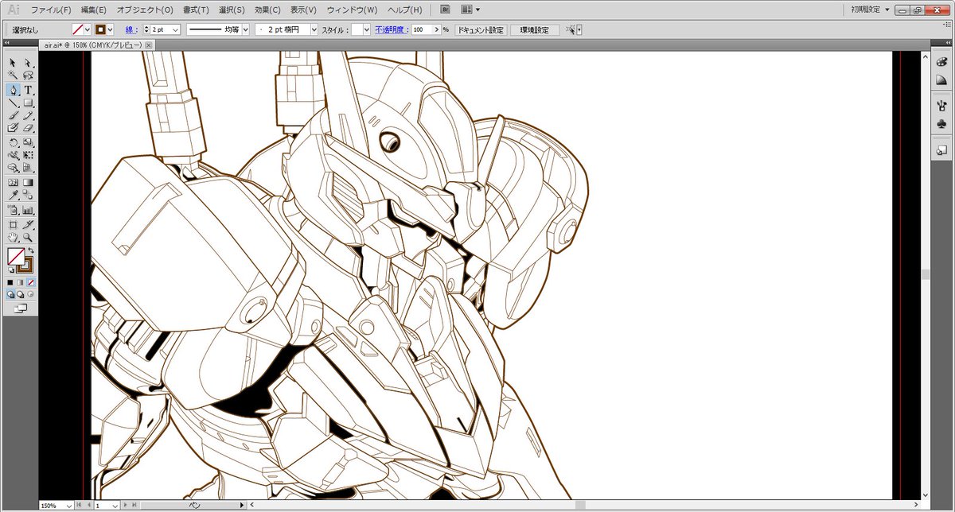Select the Mesh tool
Viewport: 955px width, 512px height.
pos(14,182)
